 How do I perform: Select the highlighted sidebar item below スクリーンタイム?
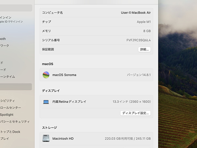[16, 87]
